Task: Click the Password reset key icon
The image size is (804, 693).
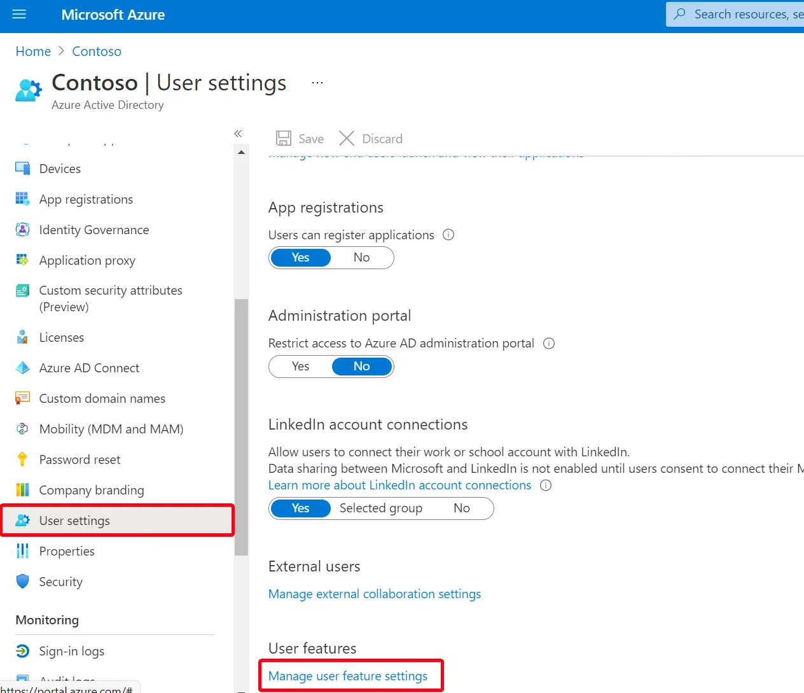Action: pyautogui.click(x=22, y=459)
